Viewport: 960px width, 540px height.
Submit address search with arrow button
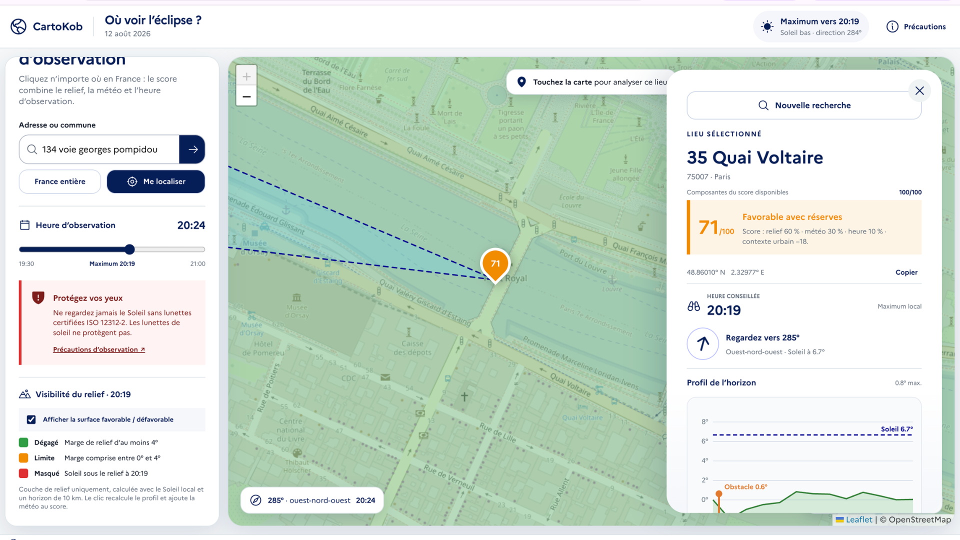pyautogui.click(x=192, y=149)
